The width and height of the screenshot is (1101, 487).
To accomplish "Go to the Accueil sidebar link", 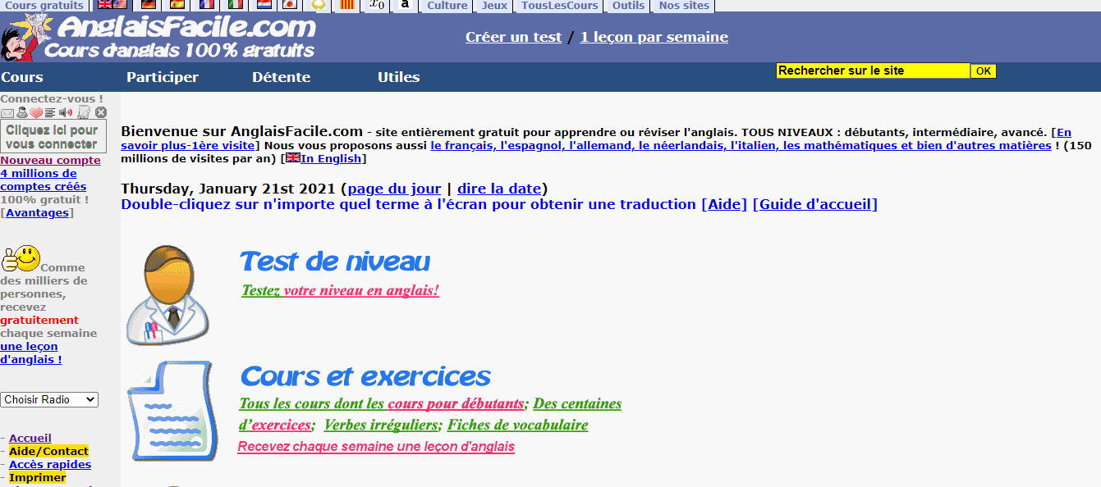I will coord(30,439).
